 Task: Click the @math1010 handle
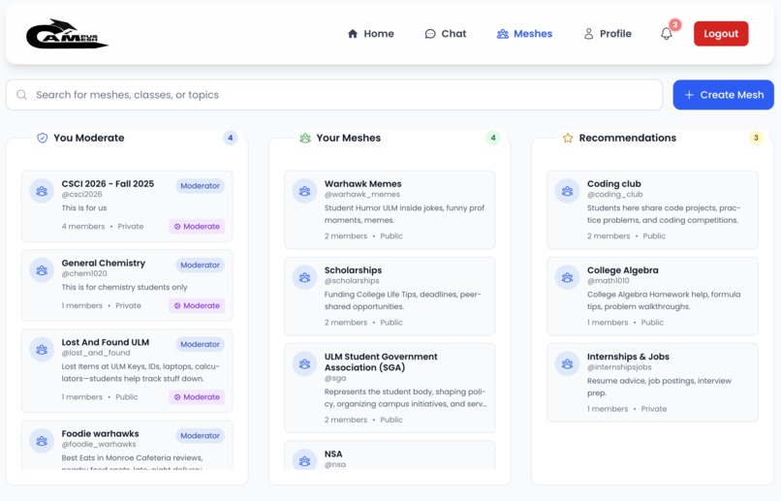[x=608, y=281]
